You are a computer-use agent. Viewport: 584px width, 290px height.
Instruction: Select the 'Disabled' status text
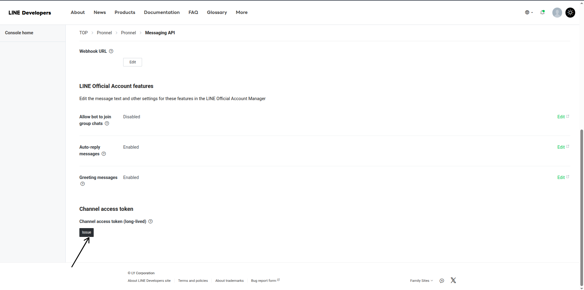click(131, 117)
